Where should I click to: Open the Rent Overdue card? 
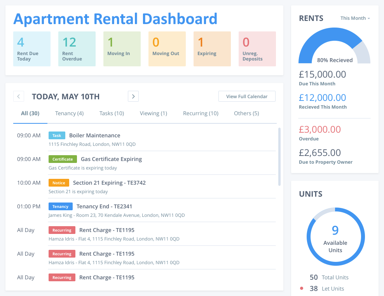[77, 49]
